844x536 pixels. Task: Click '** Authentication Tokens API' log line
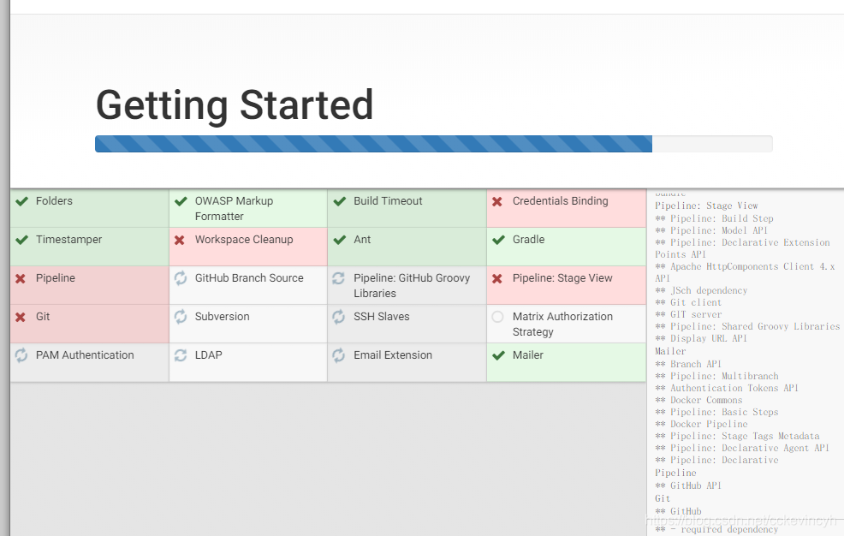727,388
